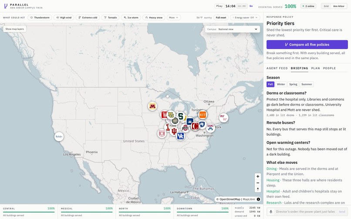
Task: Open the Agent Feed tab
Action: tap(277, 68)
